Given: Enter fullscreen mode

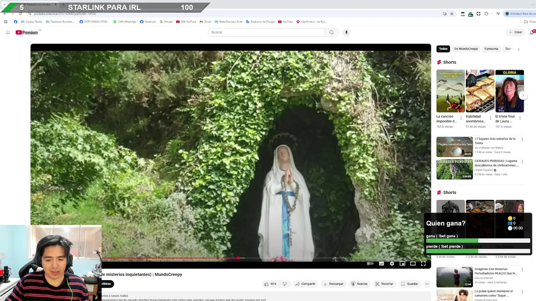Looking at the screenshot, I should click(x=423, y=263).
